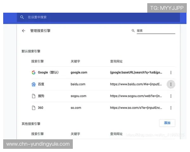The image size is (190, 152).
Task: Open the 百度 row three-dot menu
Action: [x=171, y=84]
